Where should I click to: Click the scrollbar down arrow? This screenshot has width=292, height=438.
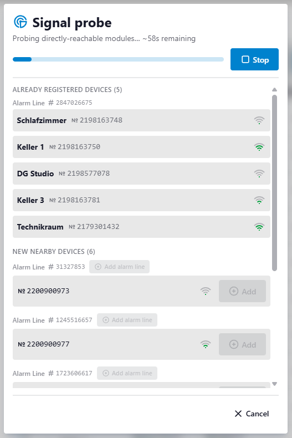(274, 384)
